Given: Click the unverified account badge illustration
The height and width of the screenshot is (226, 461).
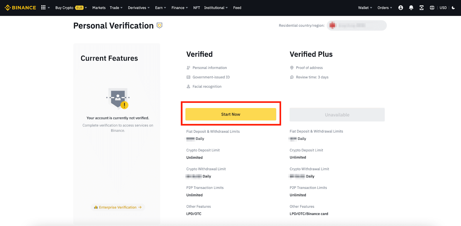Looking at the screenshot, I should tap(118, 99).
